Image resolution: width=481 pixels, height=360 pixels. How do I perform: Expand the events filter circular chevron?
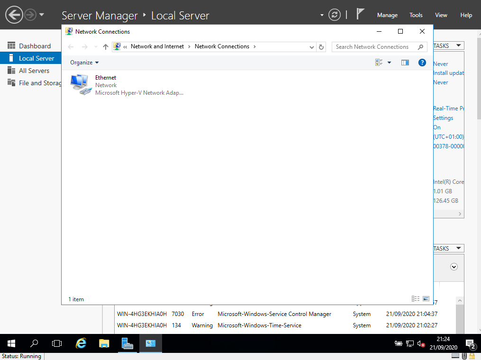point(454,267)
